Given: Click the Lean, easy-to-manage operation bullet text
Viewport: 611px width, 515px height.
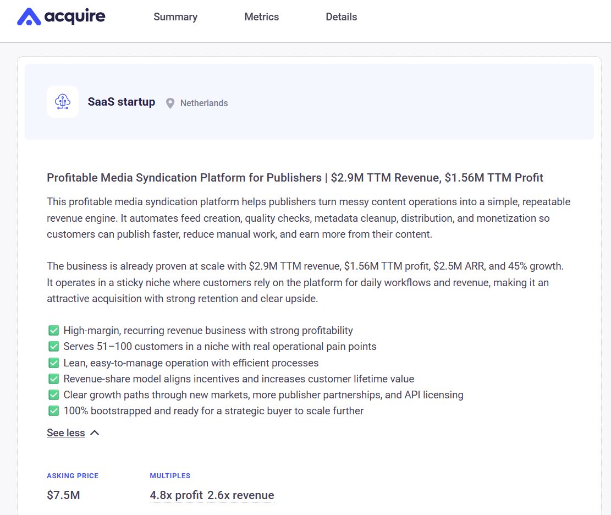Looking at the screenshot, I should coord(191,363).
